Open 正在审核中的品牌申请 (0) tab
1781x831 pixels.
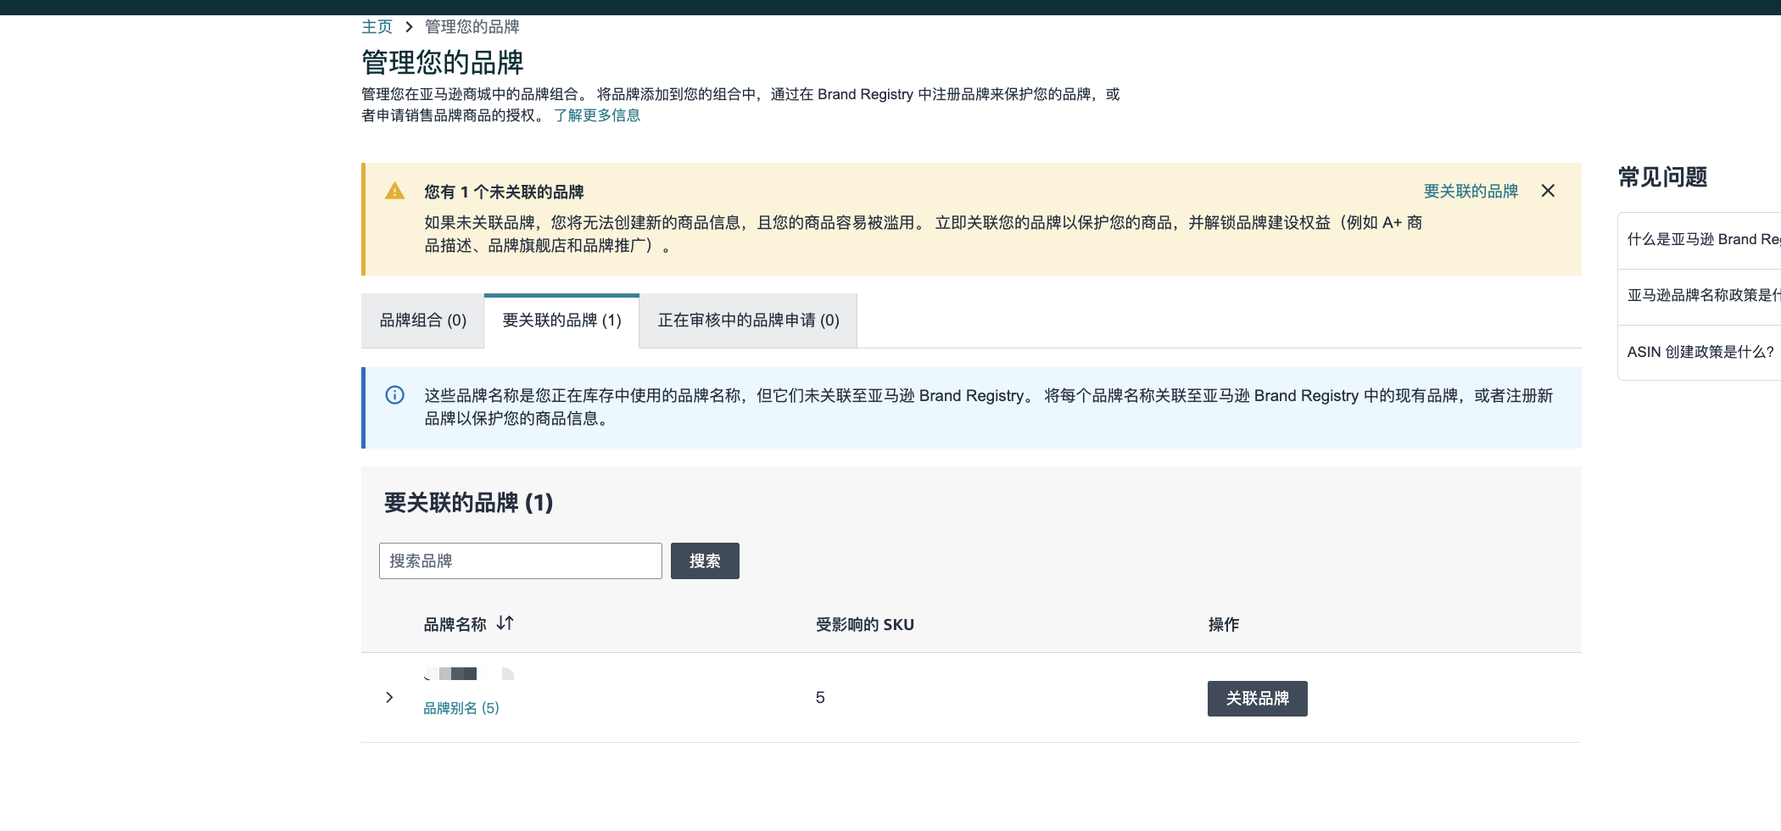point(748,321)
